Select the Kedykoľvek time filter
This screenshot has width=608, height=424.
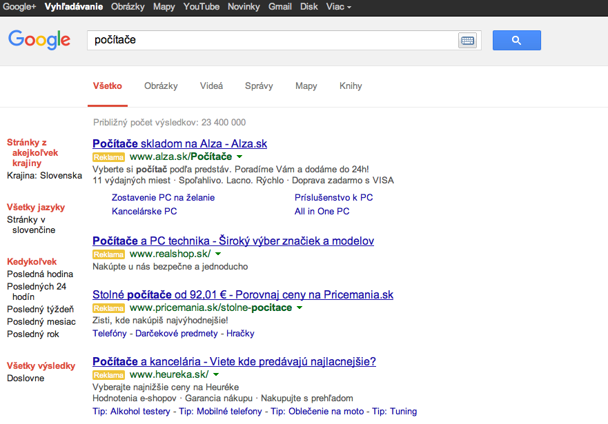pyautogui.click(x=32, y=262)
